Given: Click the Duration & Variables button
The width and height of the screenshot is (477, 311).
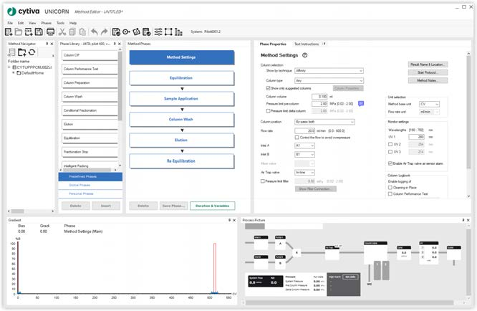Looking at the screenshot, I should pos(212,206).
